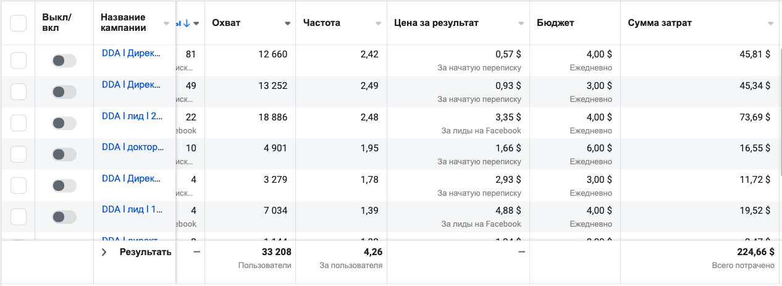Click the Выкл/вкл column header
Viewport: 782px width, 286px height.
click(x=57, y=23)
